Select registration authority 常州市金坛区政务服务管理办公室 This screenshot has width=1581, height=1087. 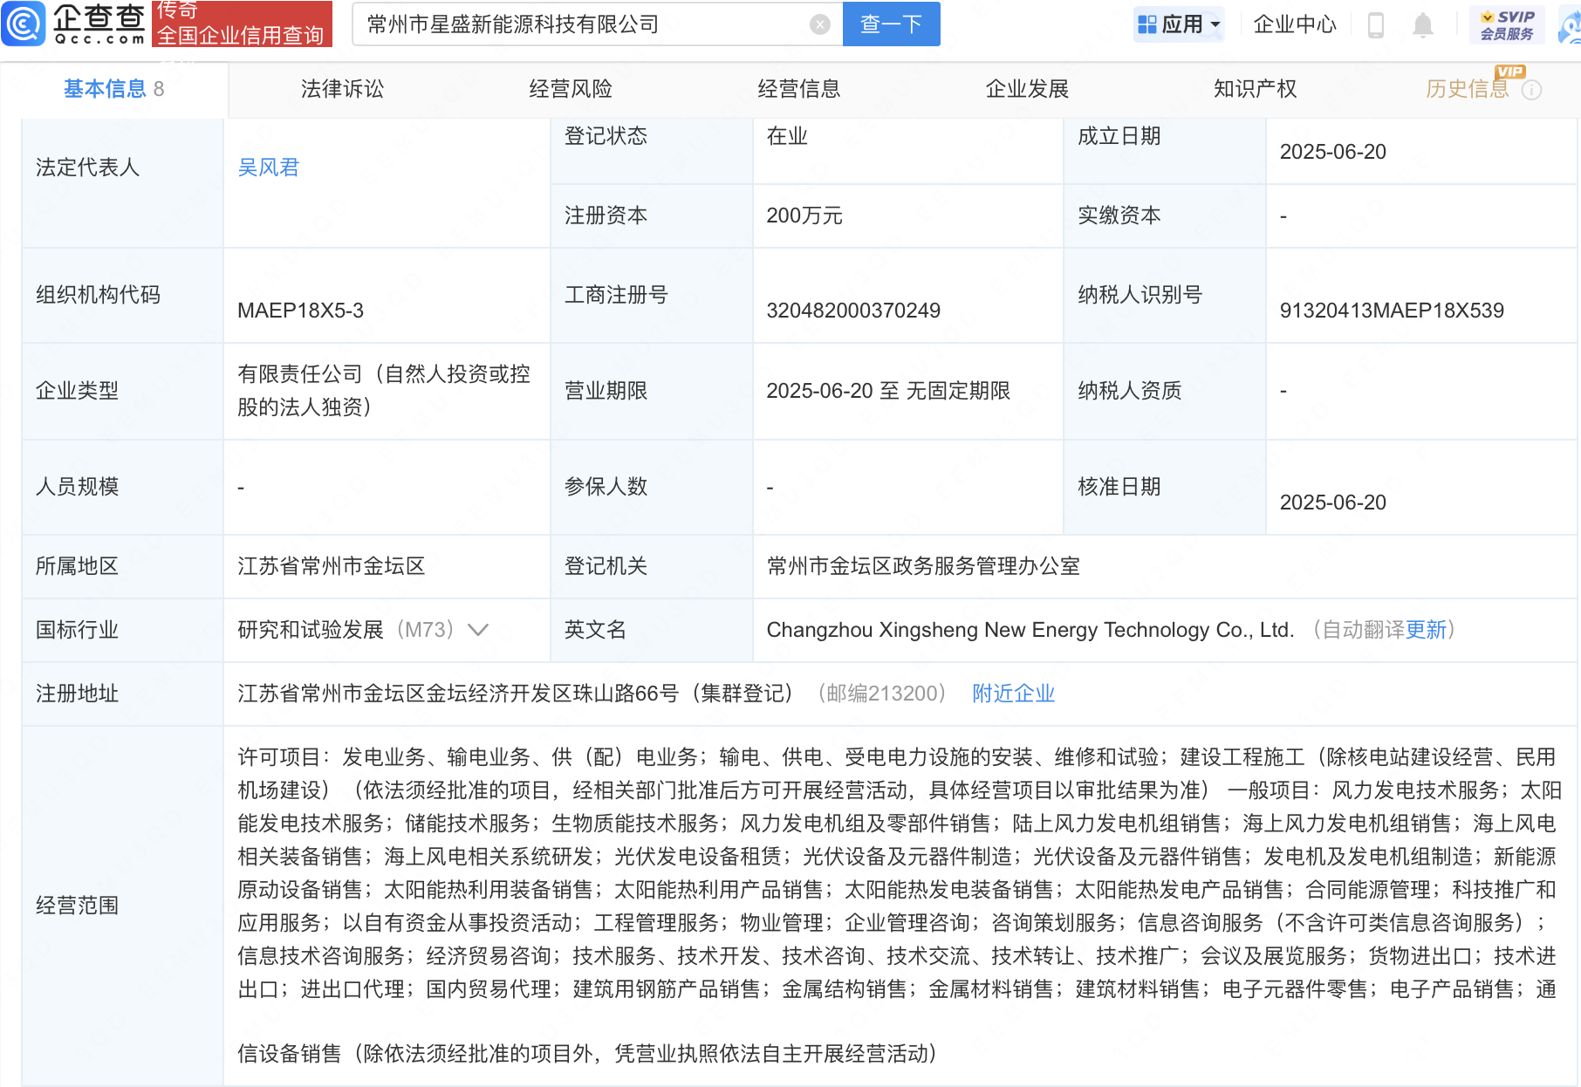click(x=923, y=566)
